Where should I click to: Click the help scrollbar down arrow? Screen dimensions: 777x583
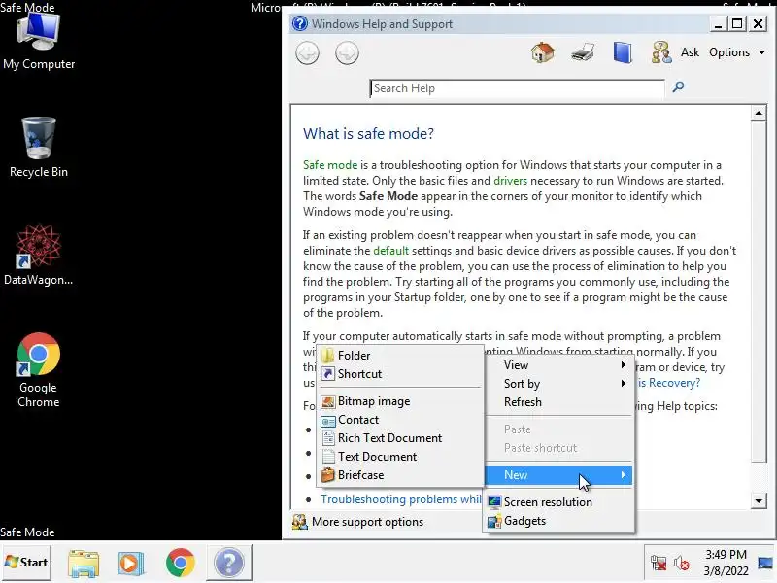point(759,500)
